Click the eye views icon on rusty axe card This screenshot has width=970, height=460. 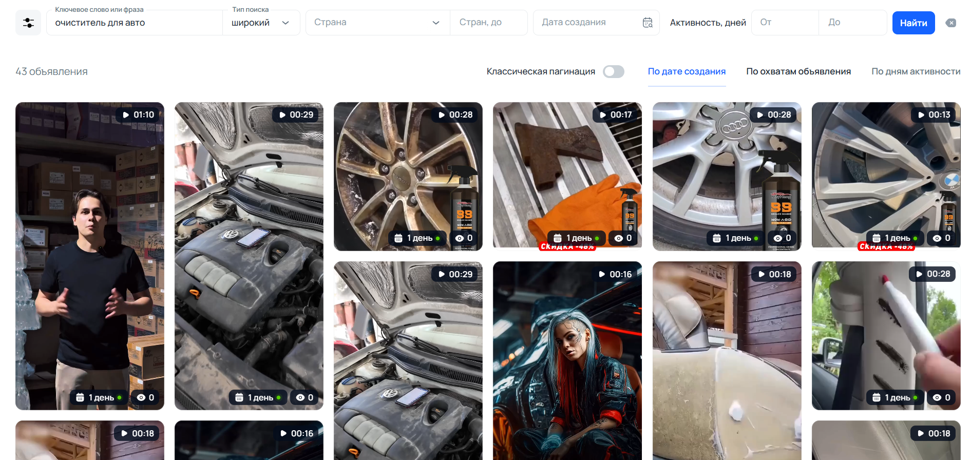click(x=619, y=238)
